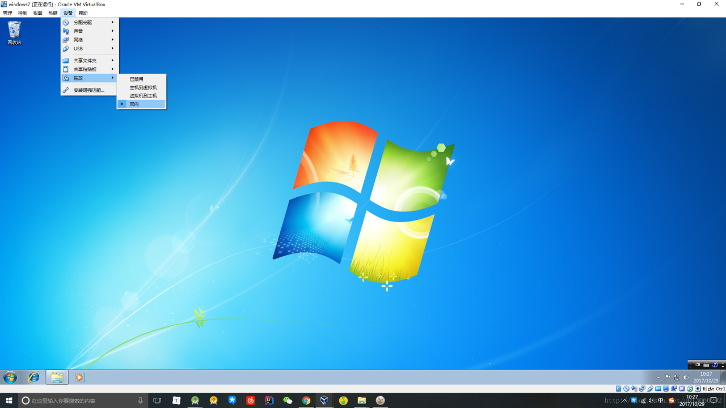Click the guest Show Desktop button
The width and height of the screenshot is (726, 408).
tap(723, 377)
